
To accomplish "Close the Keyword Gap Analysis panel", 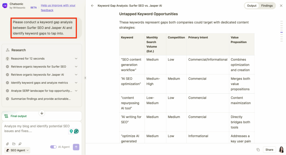I will point(281,6).
